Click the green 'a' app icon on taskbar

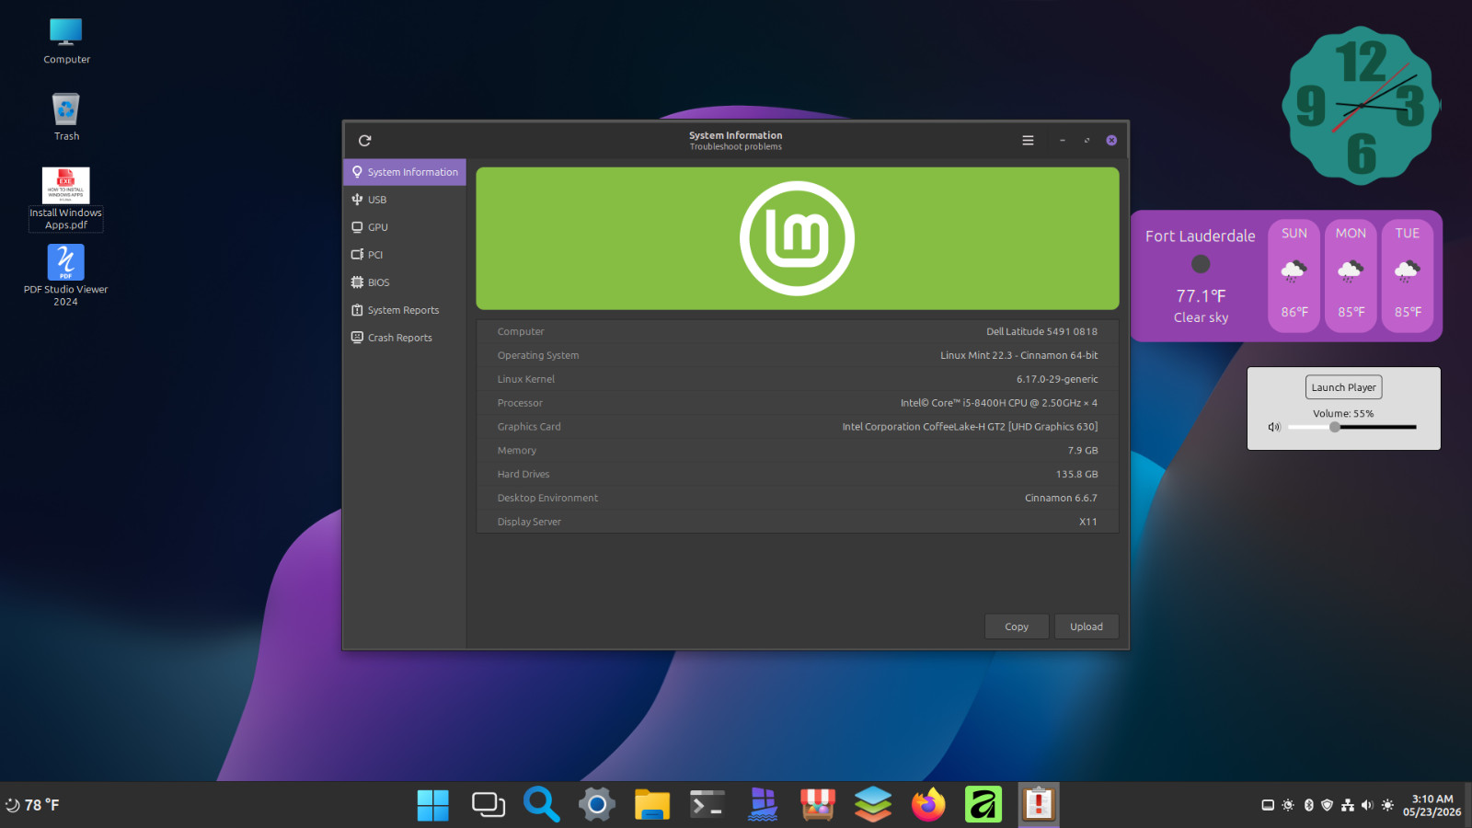point(983,805)
